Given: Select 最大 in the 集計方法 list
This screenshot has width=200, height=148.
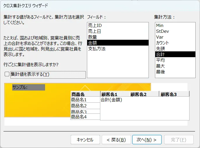Looking at the screenshot, I should pyautogui.click(x=175, y=66).
